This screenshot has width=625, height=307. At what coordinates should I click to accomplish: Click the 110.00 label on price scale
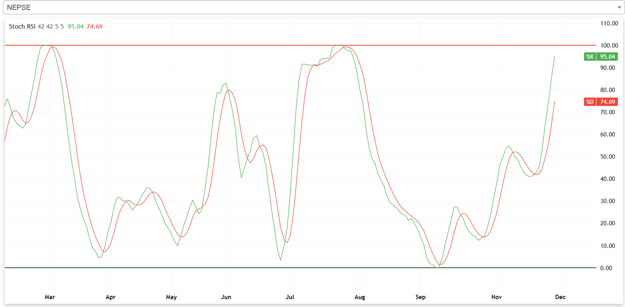pos(609,23)
